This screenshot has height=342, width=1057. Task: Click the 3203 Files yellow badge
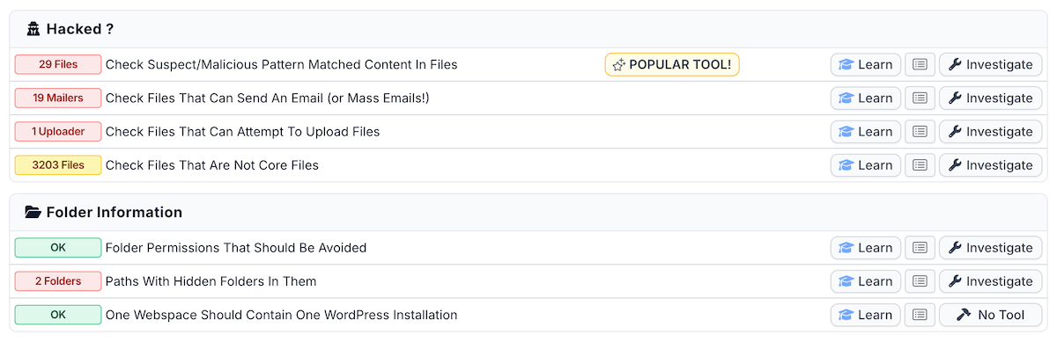tap(58, 164)
